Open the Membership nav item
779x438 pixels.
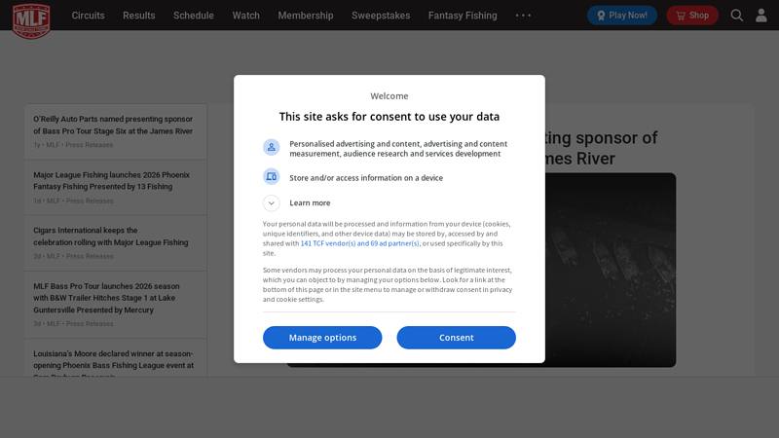(x=305, y=16)
